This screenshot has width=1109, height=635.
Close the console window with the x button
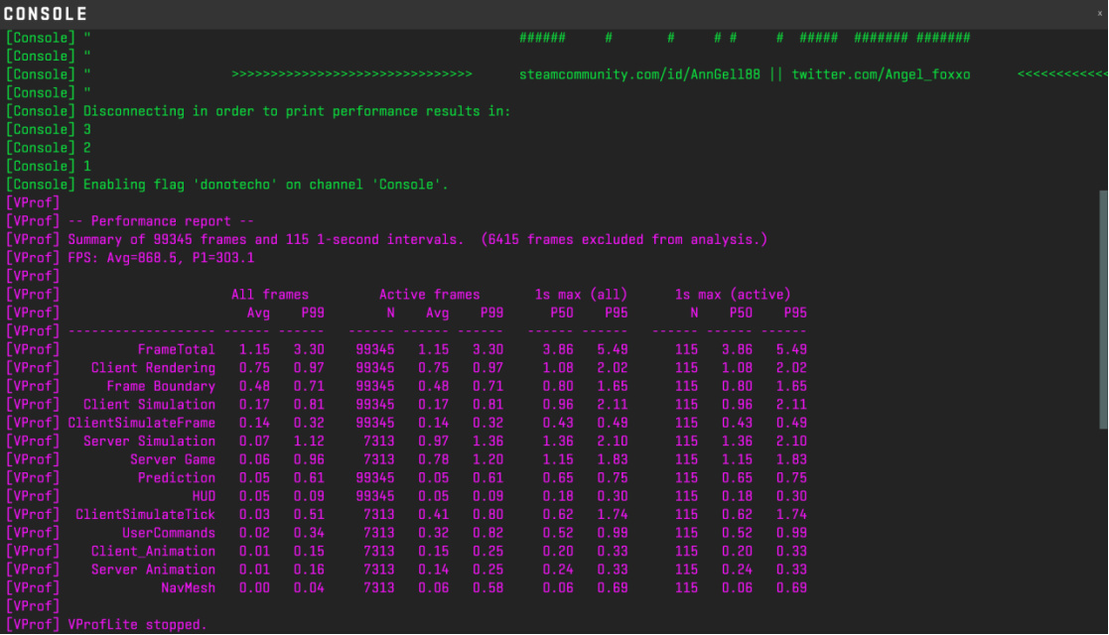pyautogui.click(x=1100, y=14)
